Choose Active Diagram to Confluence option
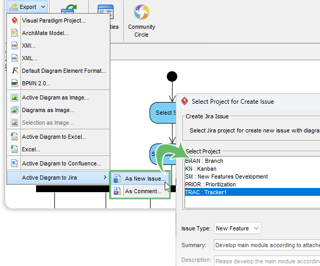The image size is (320, 266). [x=61, y=163]
